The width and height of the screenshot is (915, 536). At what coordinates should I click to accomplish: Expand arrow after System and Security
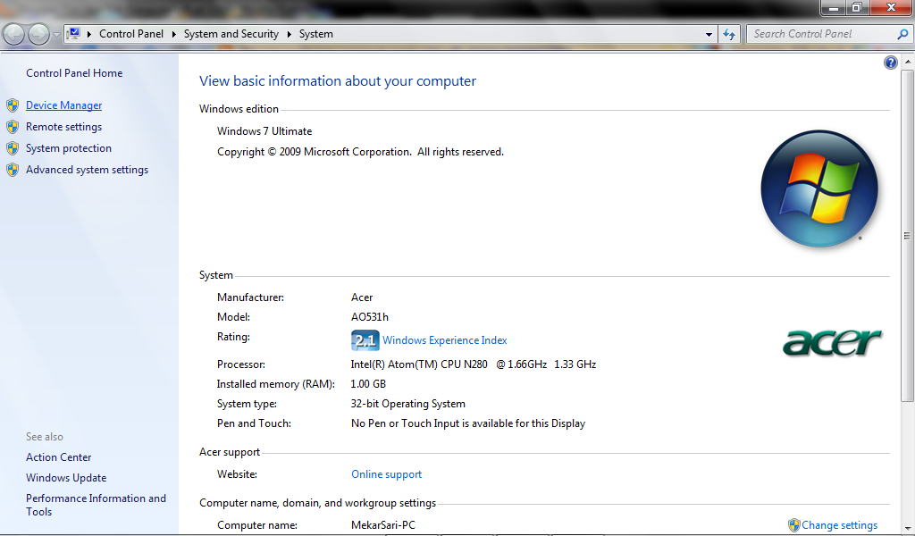pyautogui.click(x=289, y=34)
